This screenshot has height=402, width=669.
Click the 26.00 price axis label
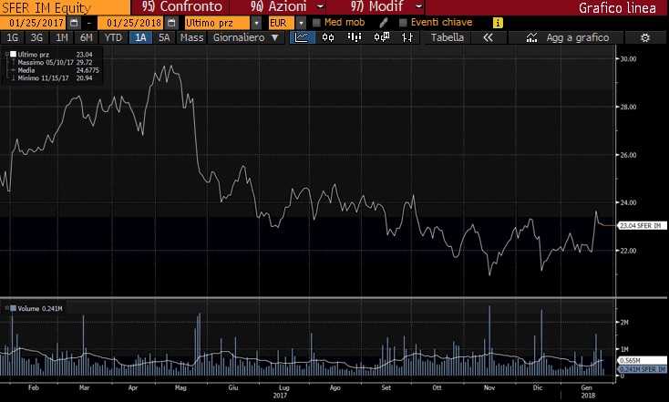click(628, 155)
